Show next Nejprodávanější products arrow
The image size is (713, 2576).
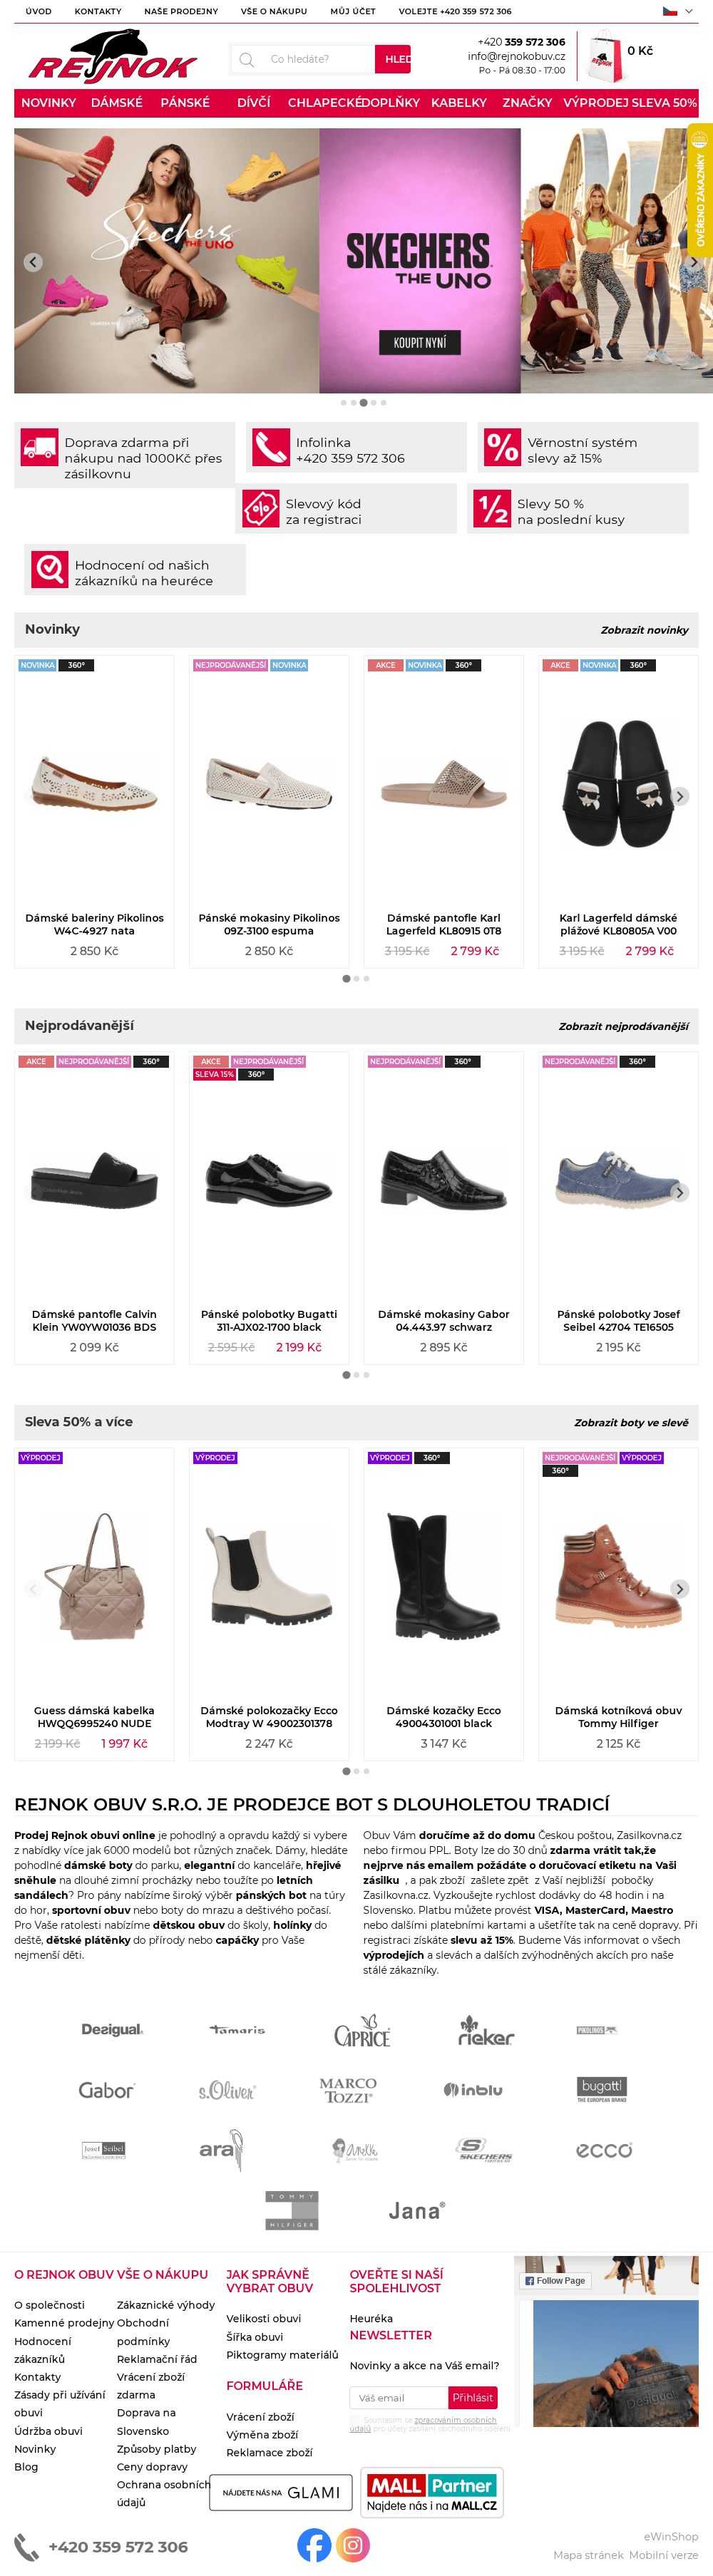coord(680,1192)
